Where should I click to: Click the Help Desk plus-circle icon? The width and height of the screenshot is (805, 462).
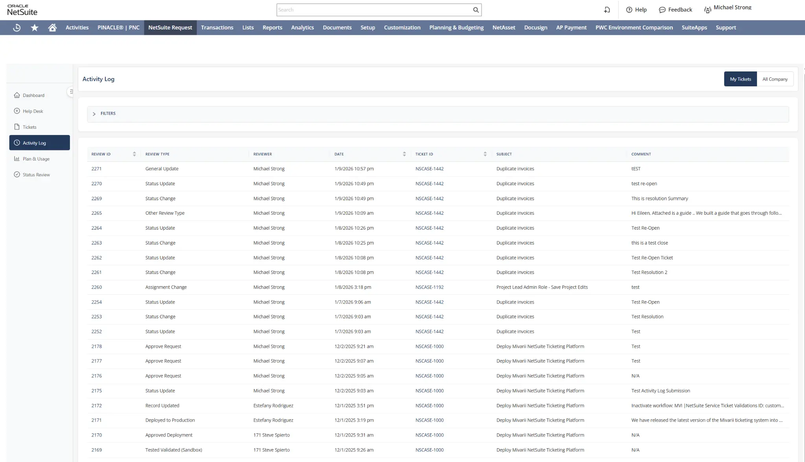(x=17, y=111)
